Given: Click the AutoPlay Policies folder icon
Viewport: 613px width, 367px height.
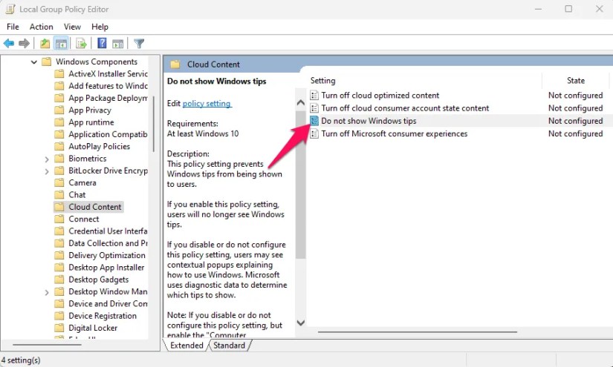Looking at the screenshot, I should click(x=59, y=146).
